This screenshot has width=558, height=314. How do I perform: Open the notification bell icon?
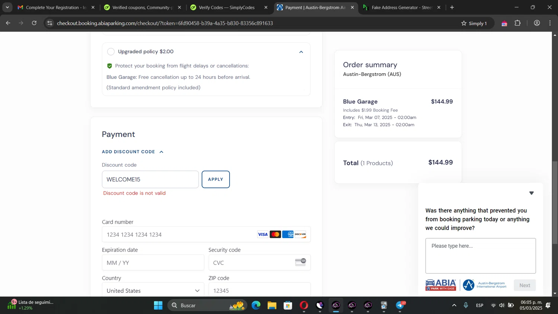548,305
